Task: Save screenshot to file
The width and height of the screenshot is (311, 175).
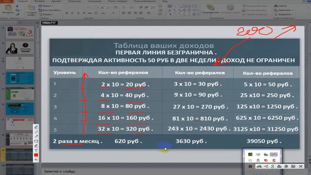Action: 293,166
